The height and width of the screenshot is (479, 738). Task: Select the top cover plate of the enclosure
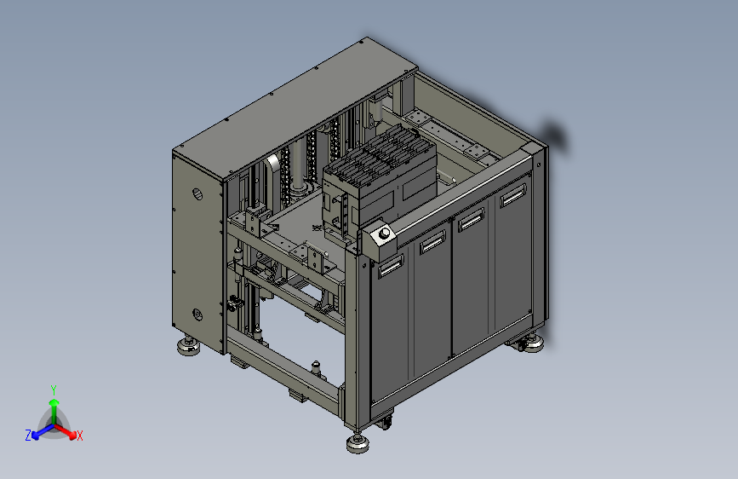(295, 109)
